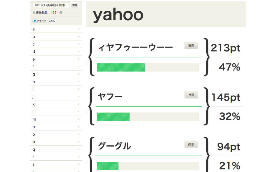275x172 pixels.
Task: Vote for ィヤフゥーーウーー pronunciation
Action: [191, 46]
